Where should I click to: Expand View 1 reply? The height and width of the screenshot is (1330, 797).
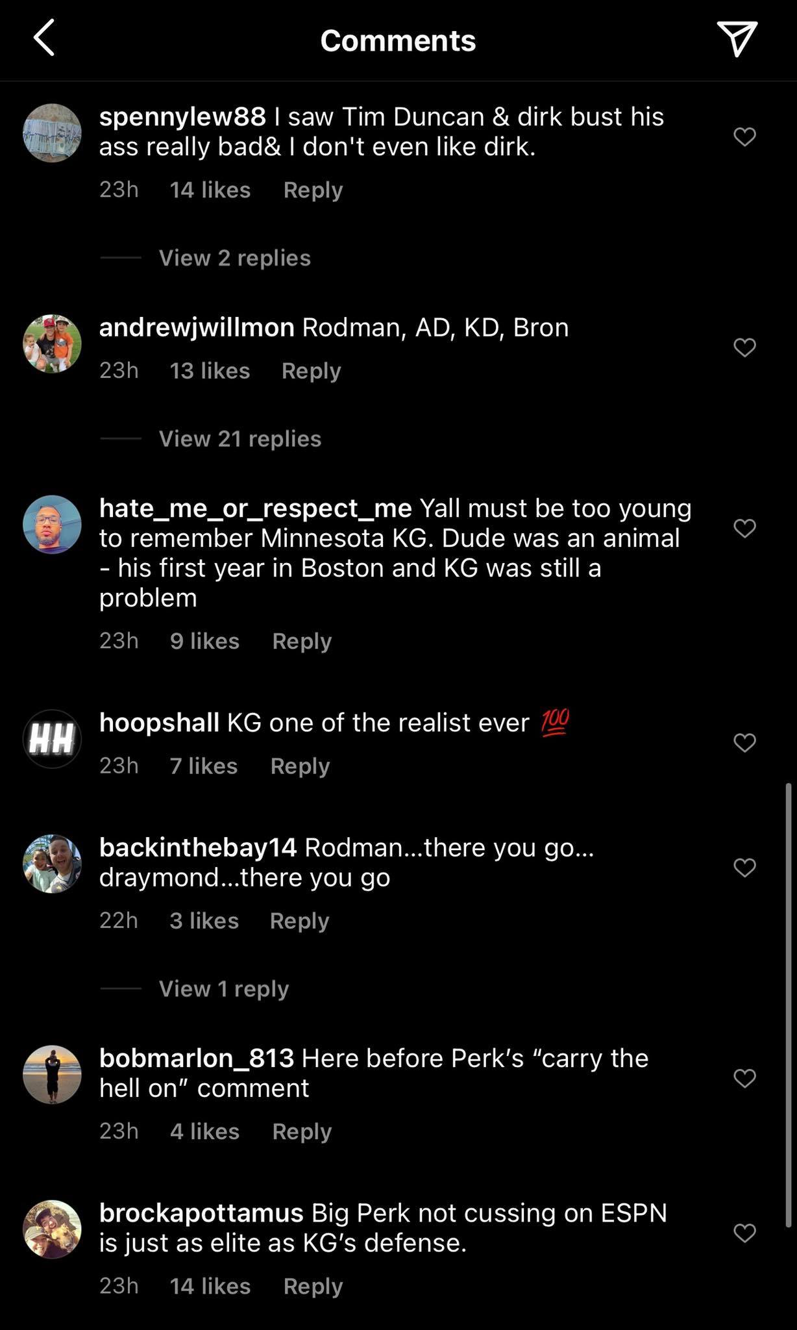point(223,989)
